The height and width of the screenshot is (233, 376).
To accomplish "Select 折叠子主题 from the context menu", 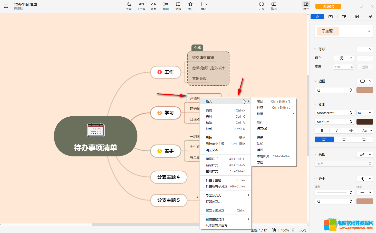I will click(225, 180).
